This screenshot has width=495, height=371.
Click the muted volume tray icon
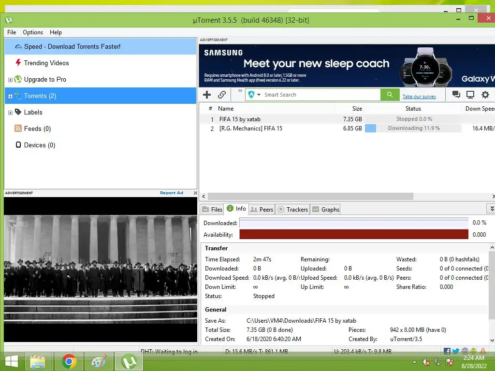(426, 362)
